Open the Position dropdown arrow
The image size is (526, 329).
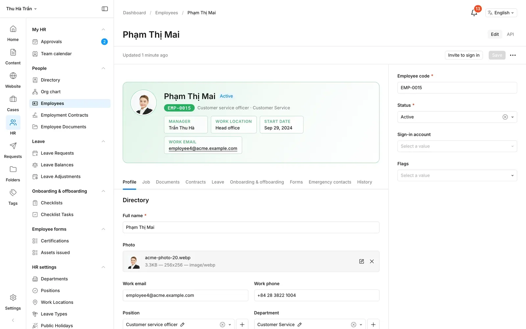[230, 325]
